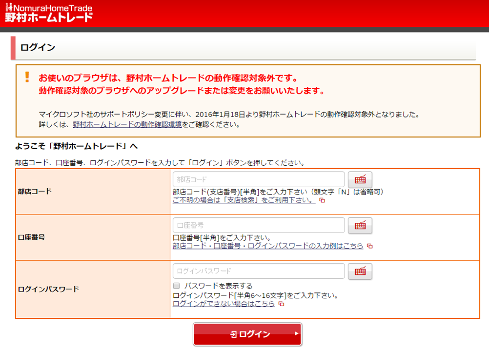Screen dimensions: 489x349
Task: Click the ログイン page heading
Action: 38,48
